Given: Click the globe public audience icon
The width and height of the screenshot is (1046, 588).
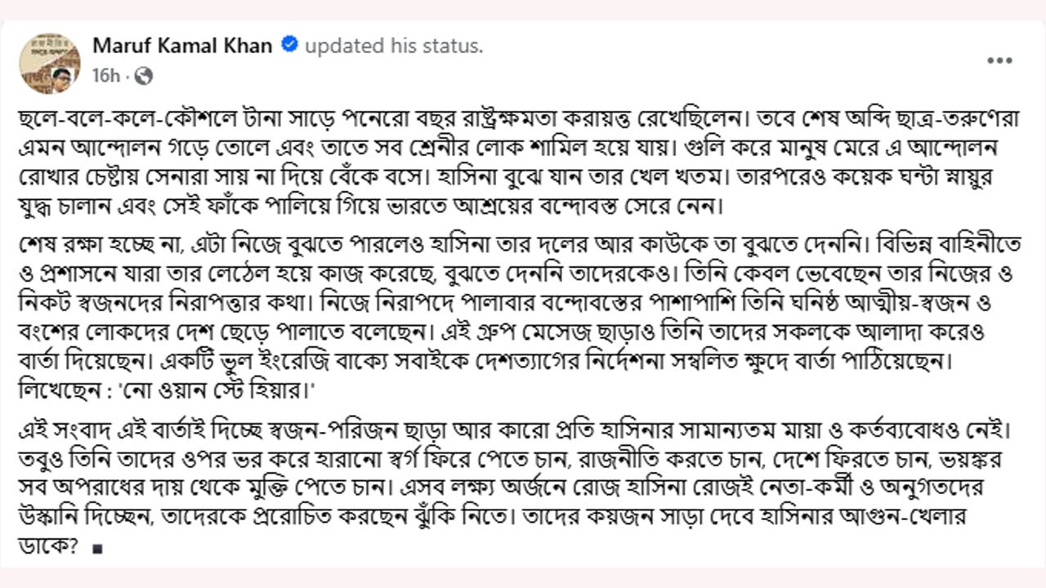Looking at the screenshot, I should (x=143, y=76).
